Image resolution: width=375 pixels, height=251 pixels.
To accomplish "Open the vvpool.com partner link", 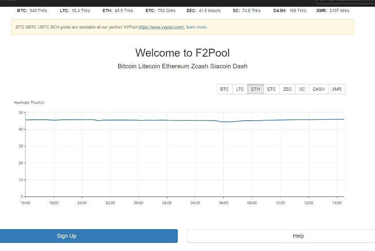I will coord(162,27).
